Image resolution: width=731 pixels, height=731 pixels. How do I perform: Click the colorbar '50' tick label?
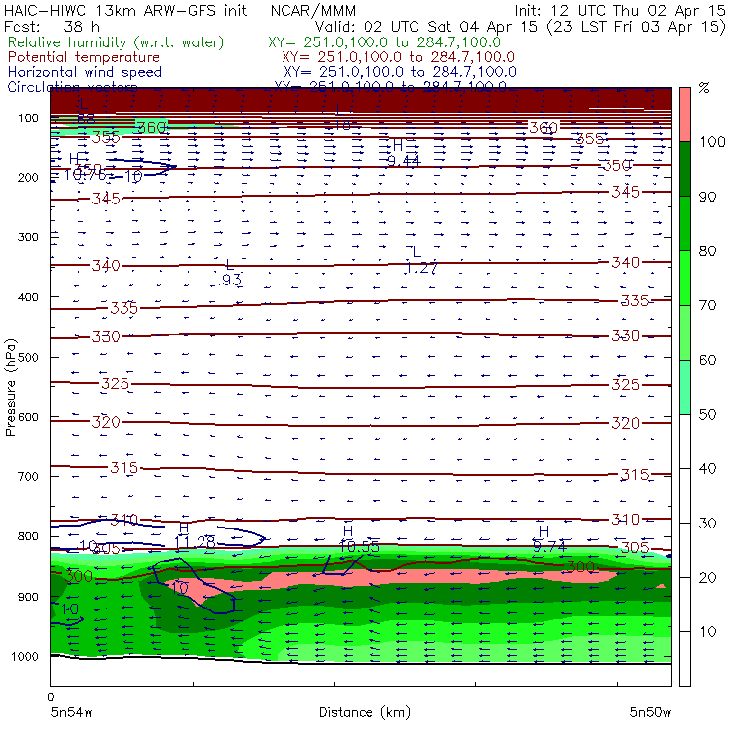click(707, 414)
